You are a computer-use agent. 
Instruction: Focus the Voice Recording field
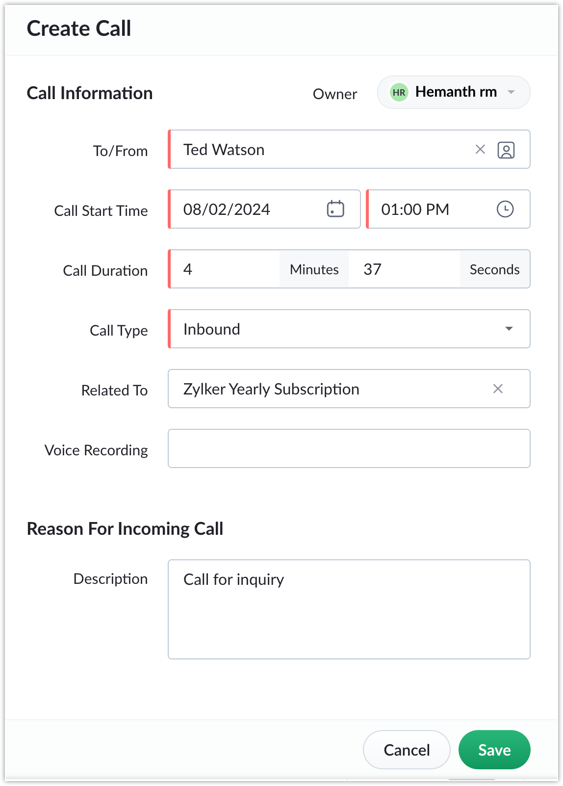[349, 448]
